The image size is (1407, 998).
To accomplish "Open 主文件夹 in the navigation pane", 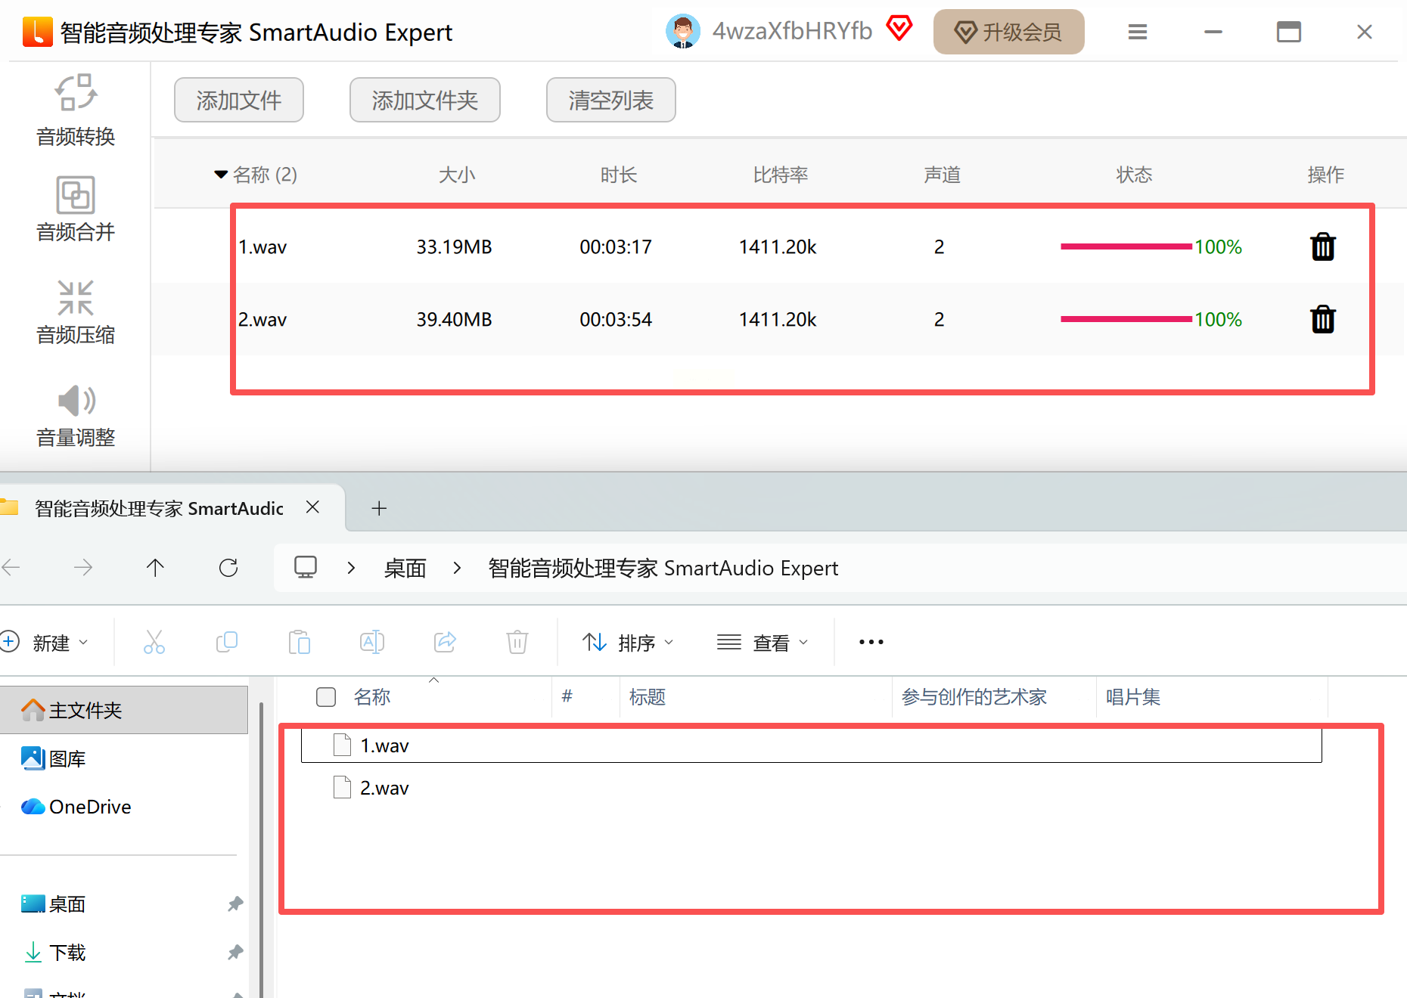I will point(124,710).
